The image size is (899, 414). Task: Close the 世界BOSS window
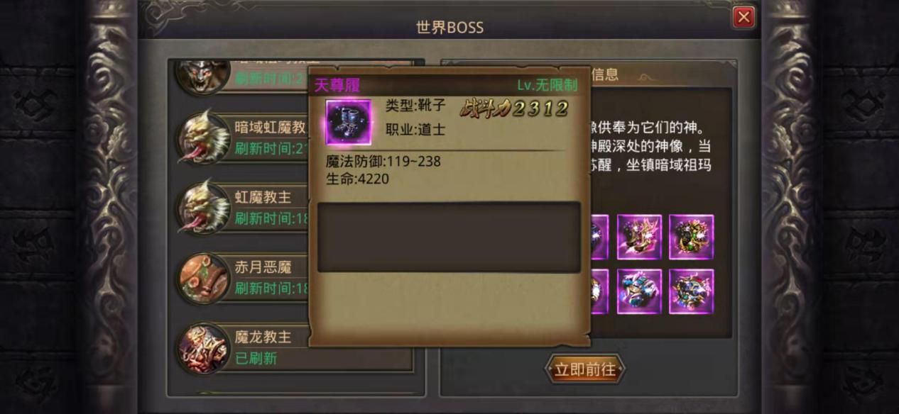(x=743, y=17)
